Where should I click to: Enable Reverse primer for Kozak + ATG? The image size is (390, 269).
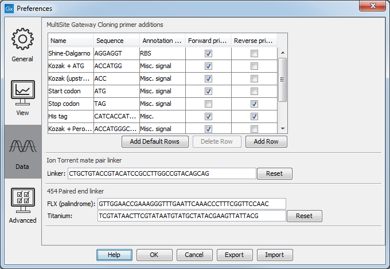coord(254,66)
